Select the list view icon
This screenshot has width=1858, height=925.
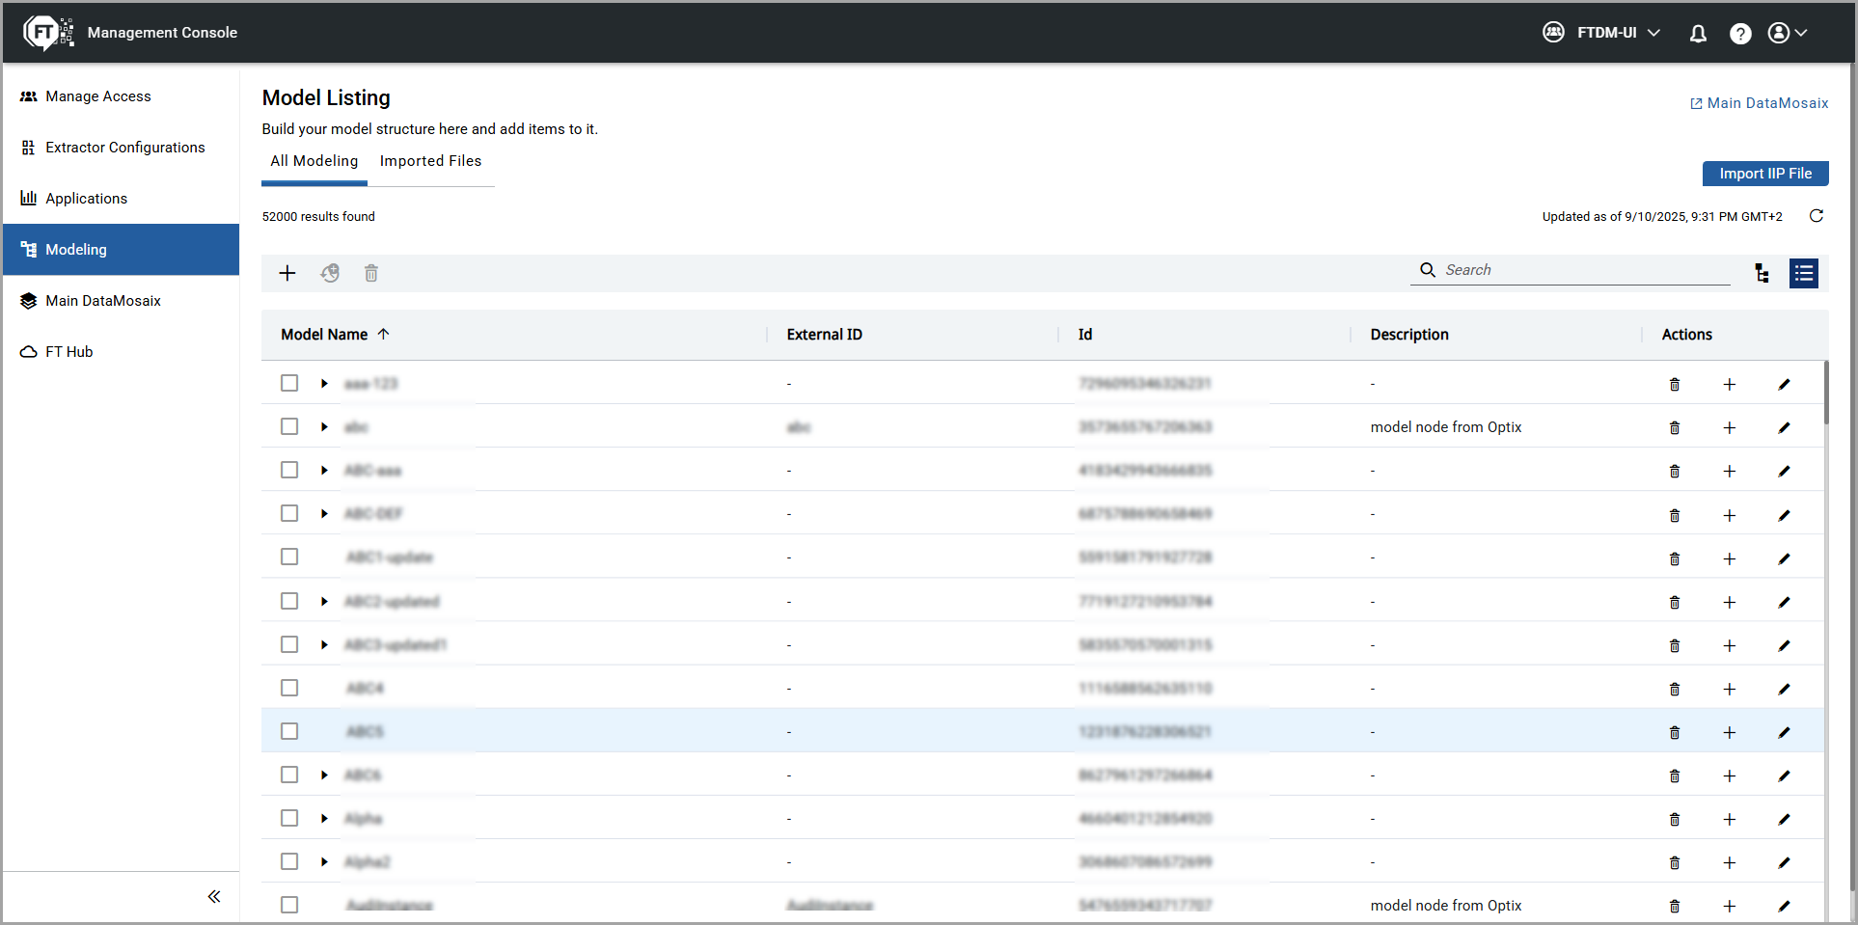(x=1803, y=273)
